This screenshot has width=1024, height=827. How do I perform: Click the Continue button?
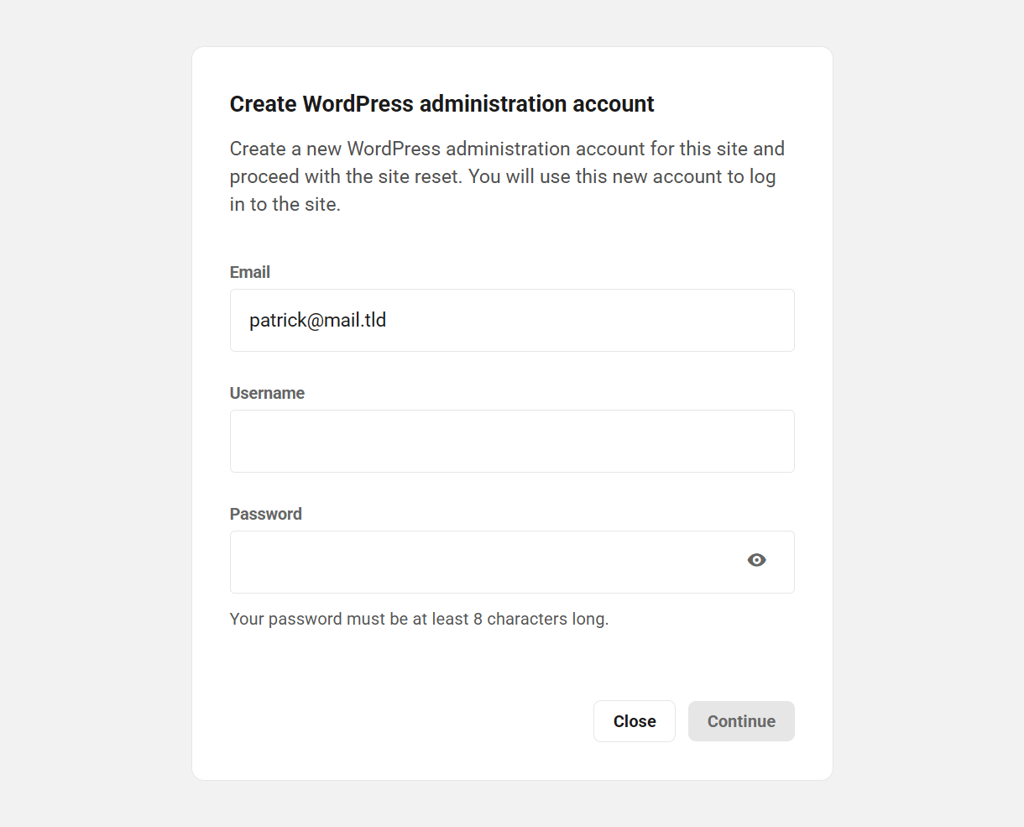[x=741, y=721]
